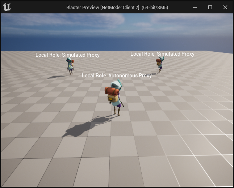Click the left 'Local Role: Simulated Proxy' label

point(67,55)
